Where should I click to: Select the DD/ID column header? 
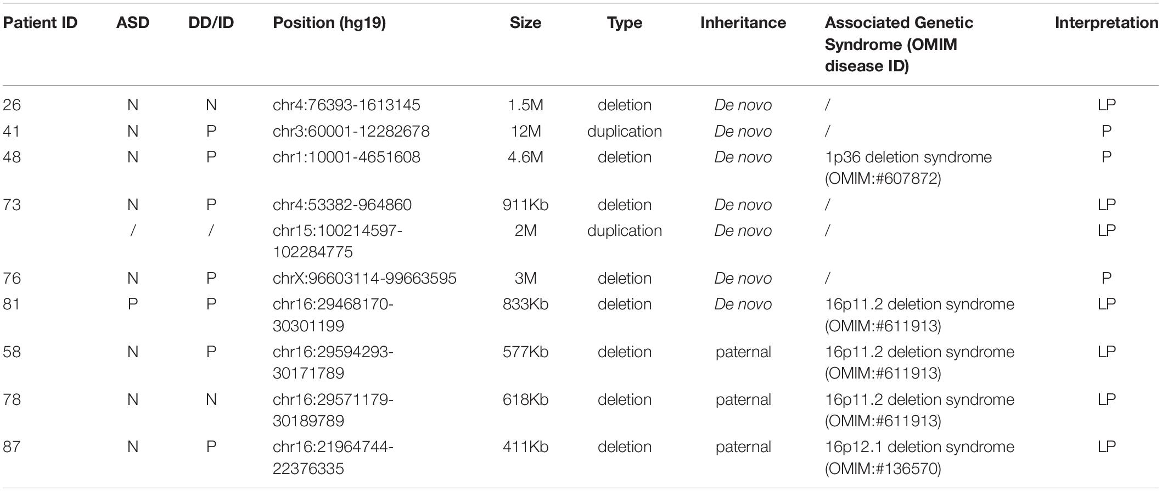pyautogui.click(x=211, y=23)
